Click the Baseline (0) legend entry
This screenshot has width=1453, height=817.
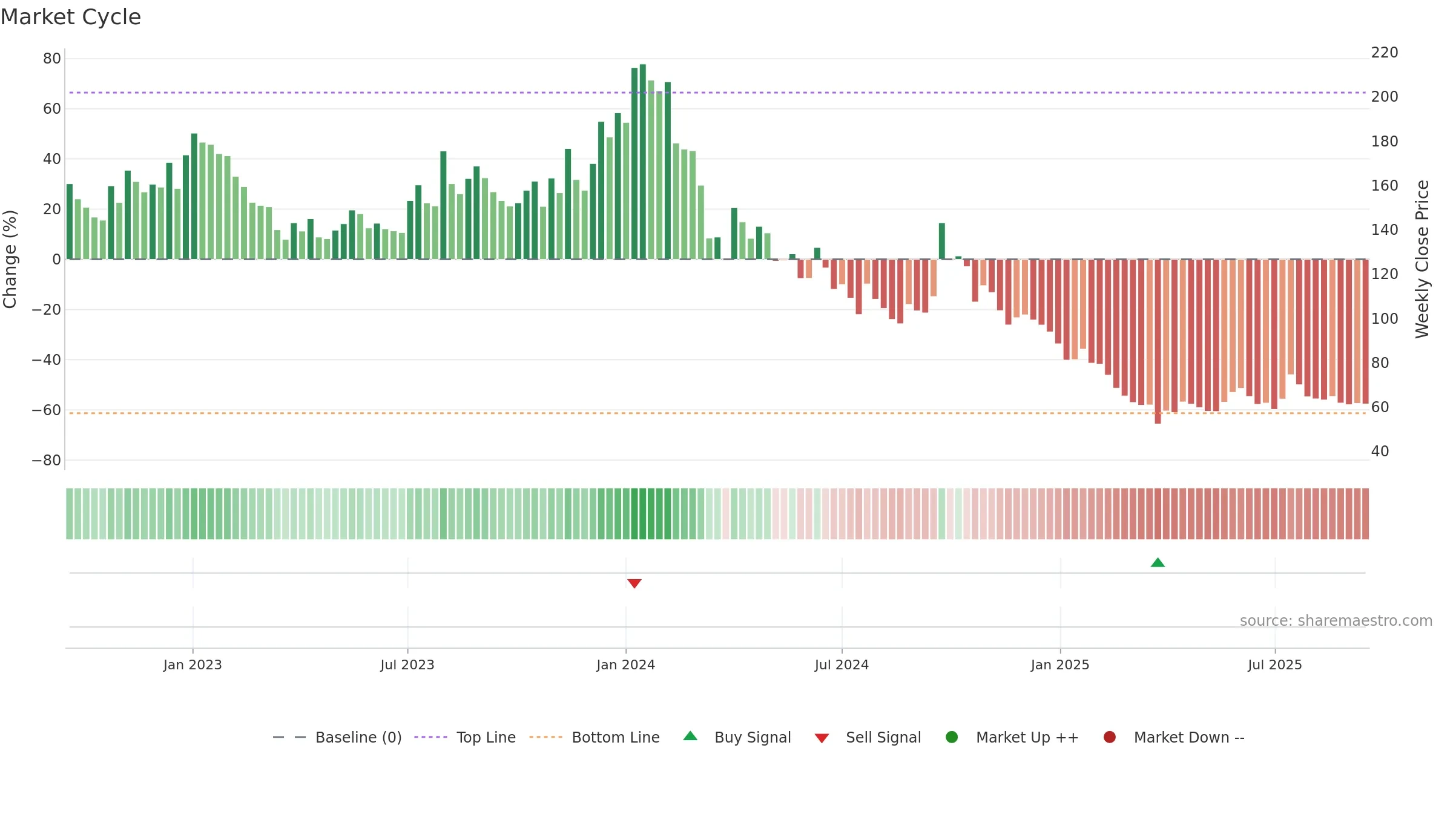point(337,737)
